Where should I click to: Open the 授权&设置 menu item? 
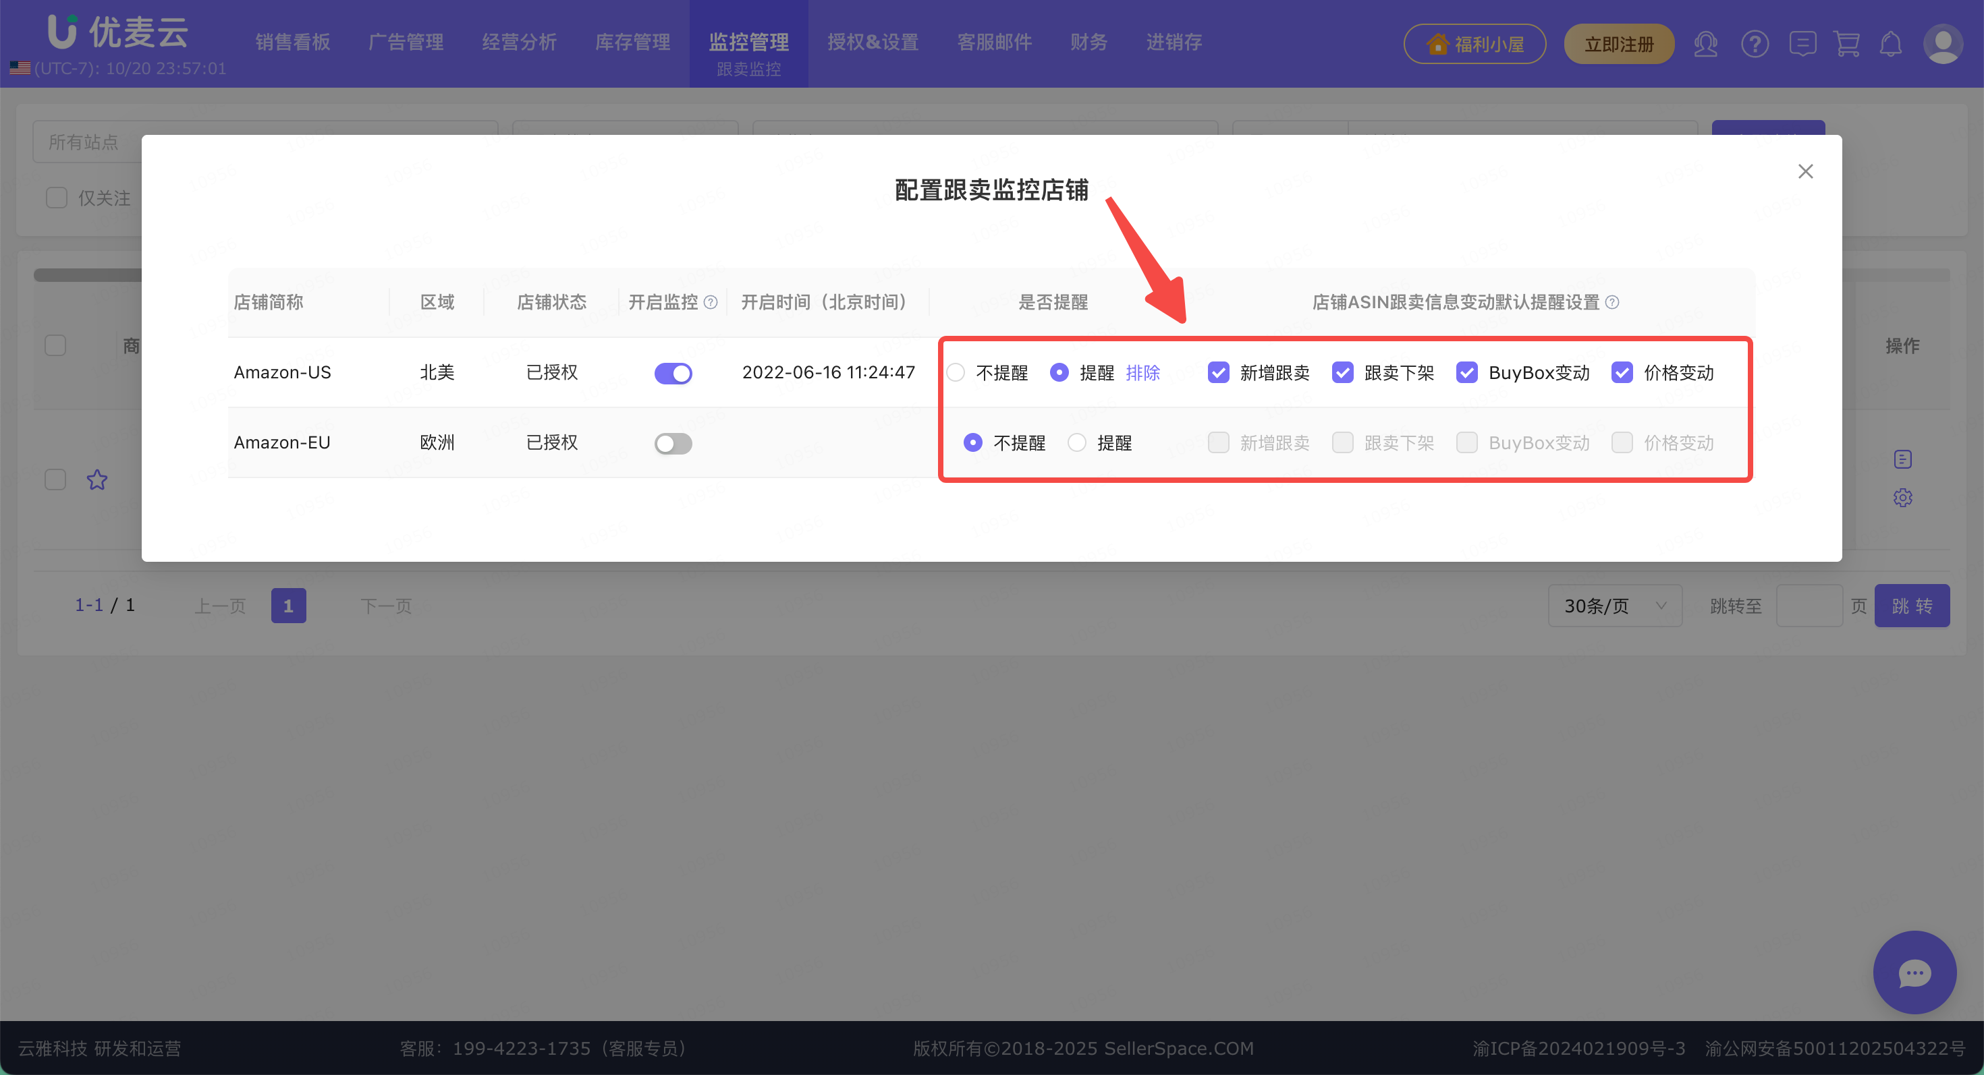[873, 42]
